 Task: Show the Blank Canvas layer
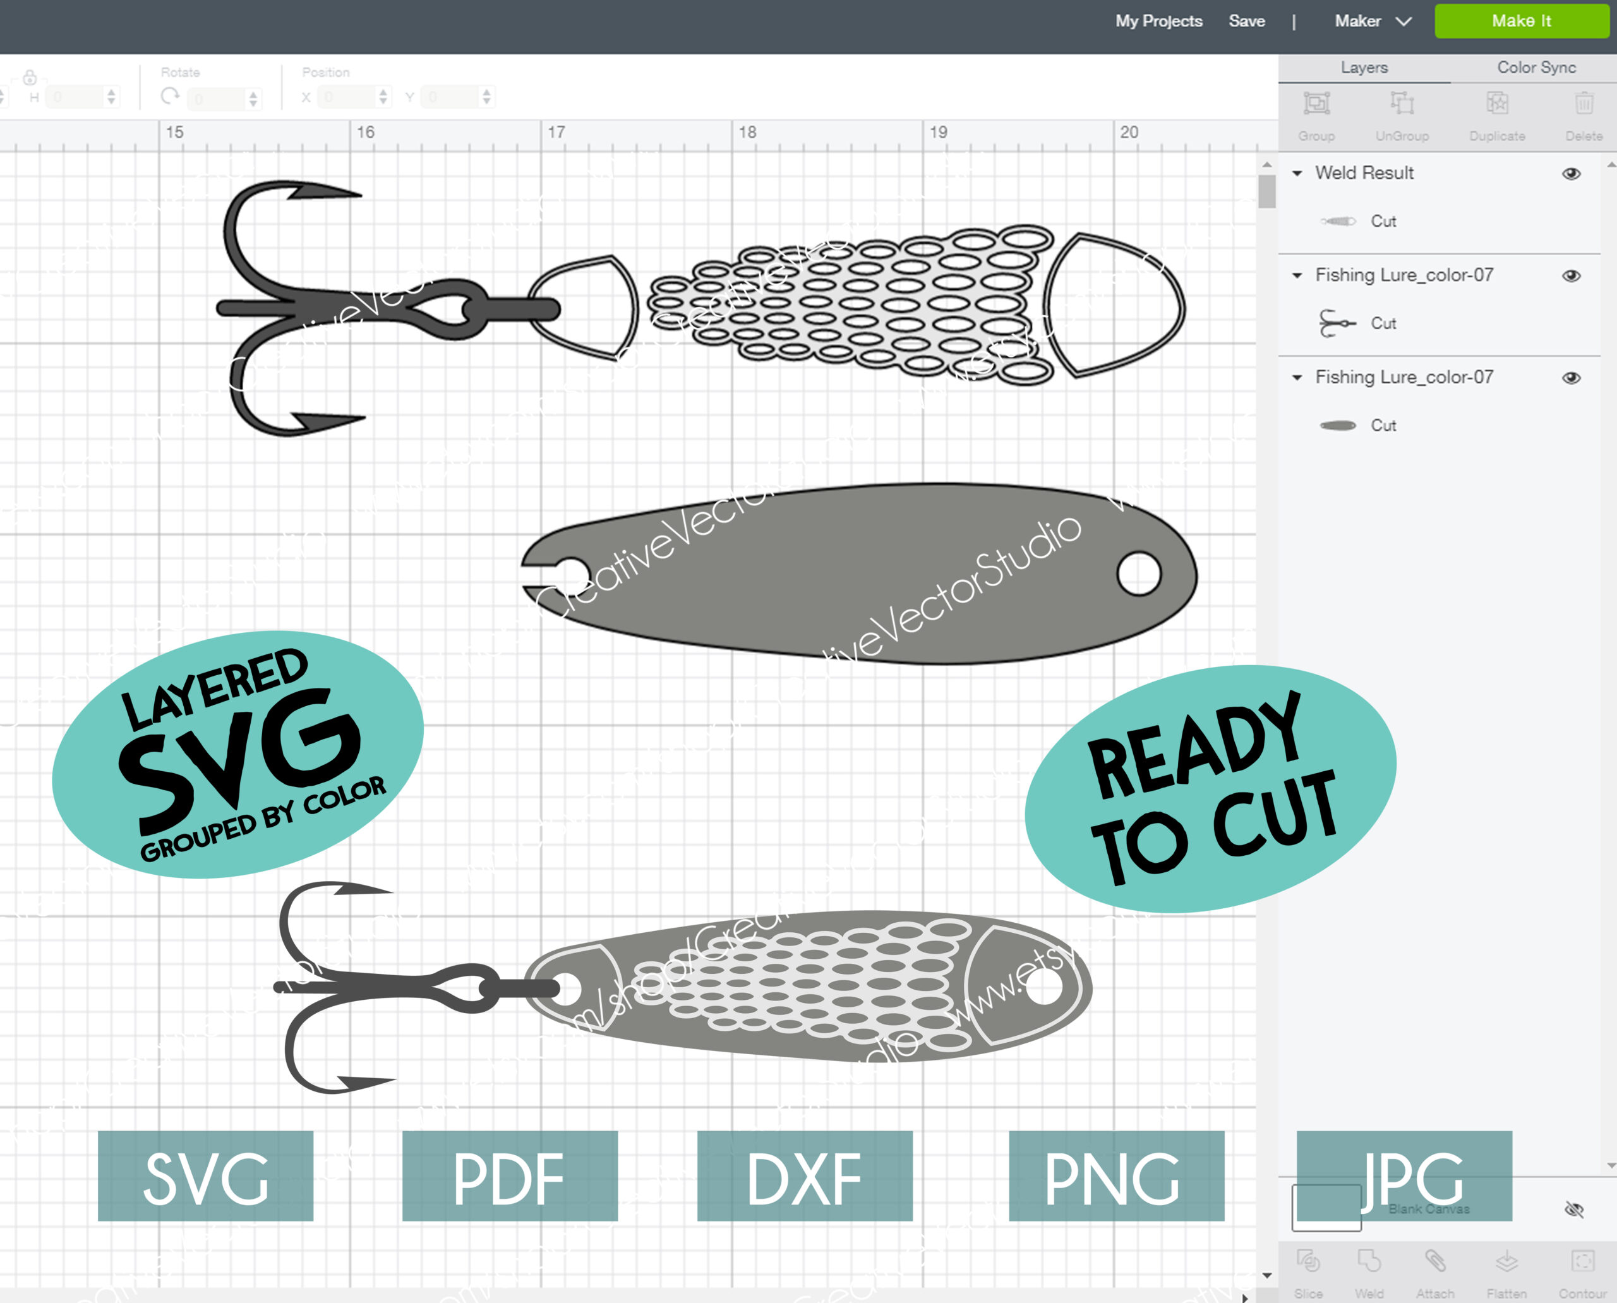(1573, 1209)
